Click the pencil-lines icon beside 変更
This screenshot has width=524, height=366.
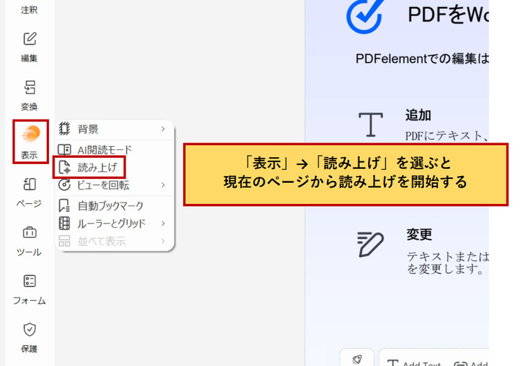370,244
